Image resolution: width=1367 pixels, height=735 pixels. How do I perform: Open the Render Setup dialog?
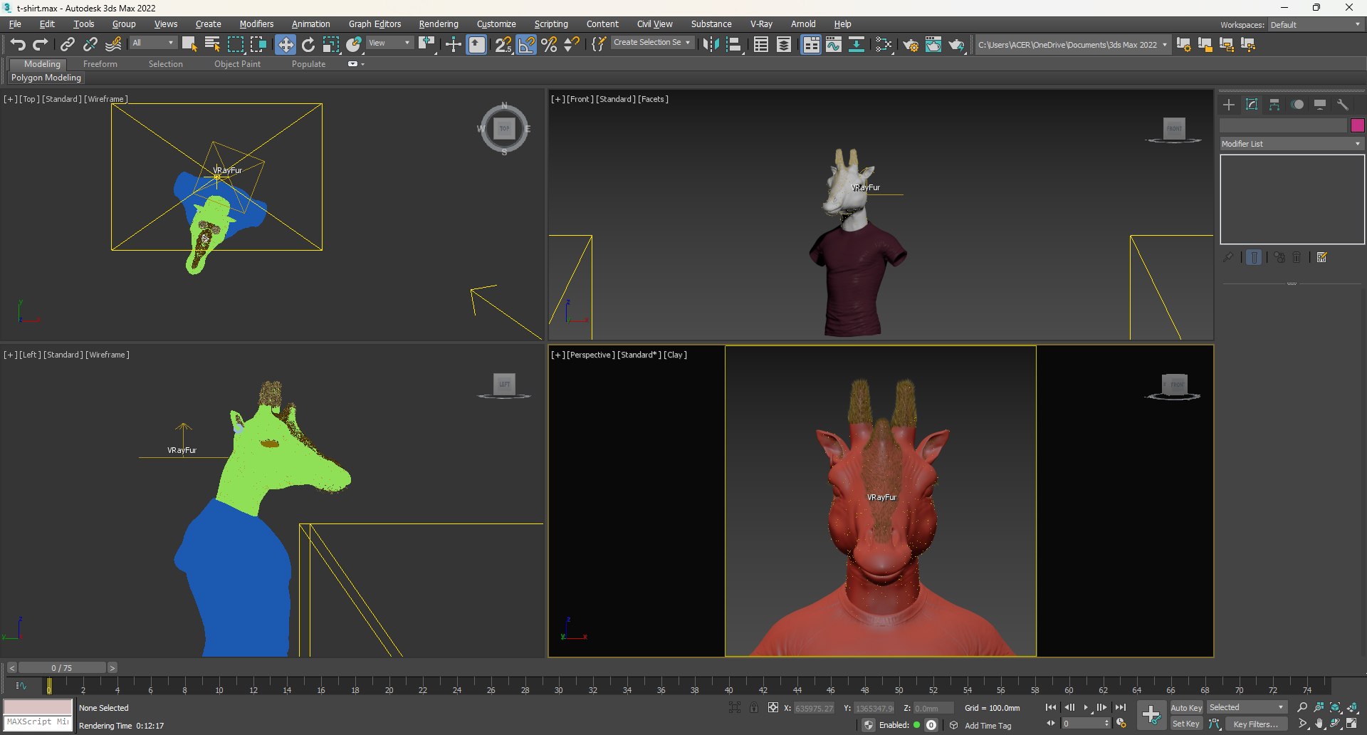(911, 45)
